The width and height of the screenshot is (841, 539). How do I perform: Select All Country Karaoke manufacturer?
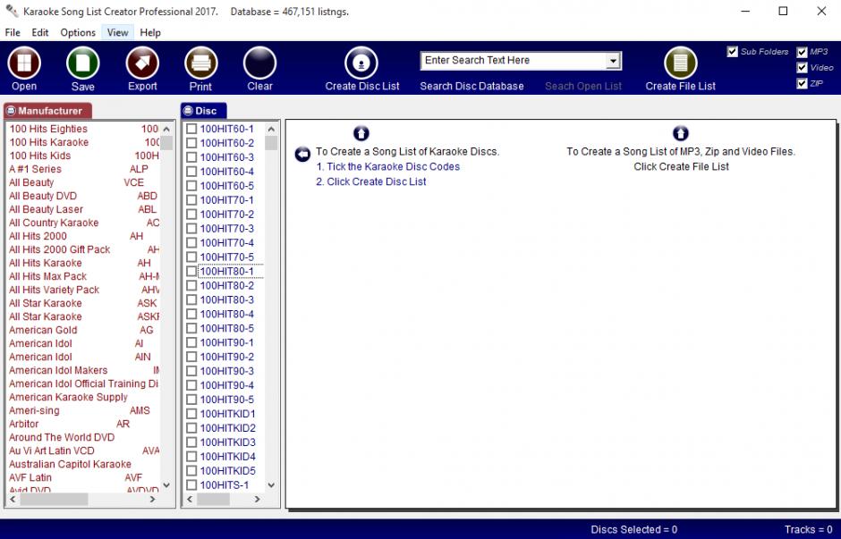(x=84, y=223)
